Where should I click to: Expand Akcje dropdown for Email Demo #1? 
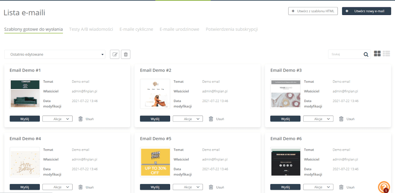(x=57, y=119)
